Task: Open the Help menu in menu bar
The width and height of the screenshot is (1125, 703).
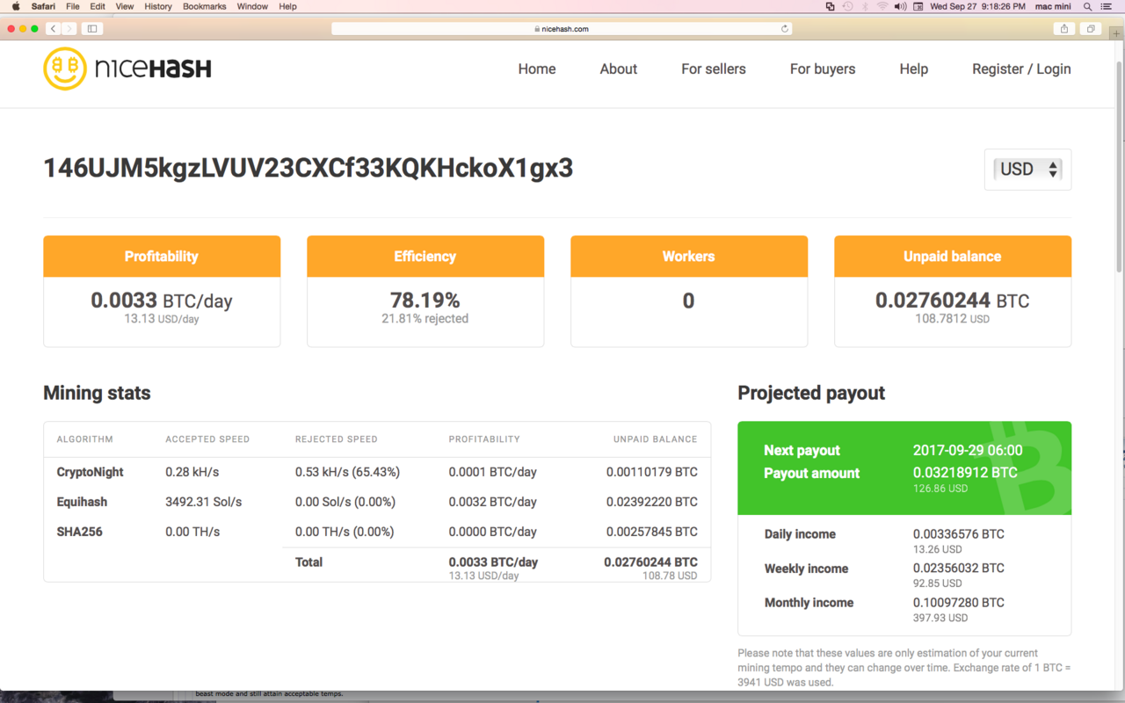Action: click(287, 6)
